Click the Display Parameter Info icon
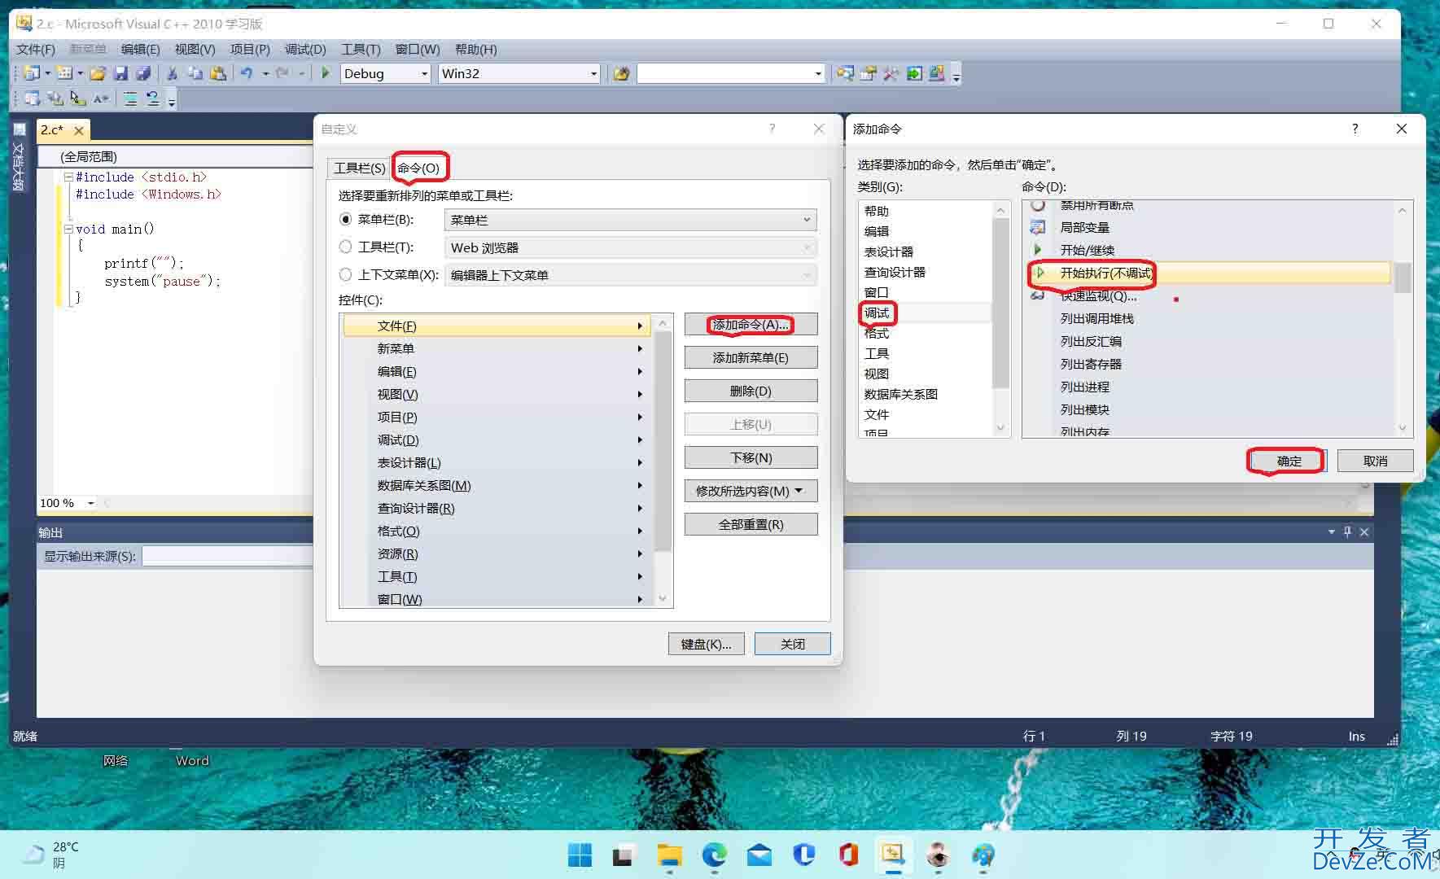Viewport: 1440px width, 879px height. [x=55, y=98]
